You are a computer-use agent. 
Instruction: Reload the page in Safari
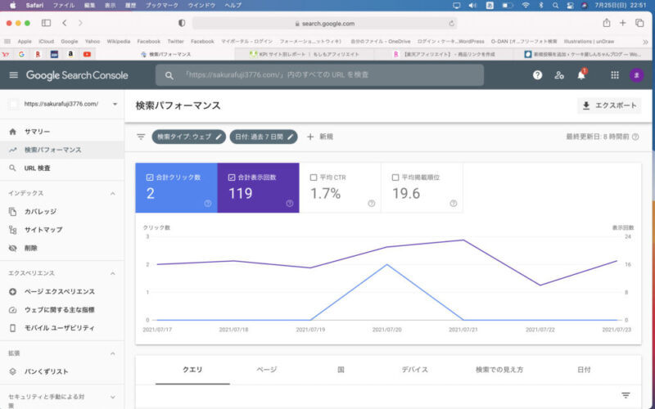(x=451, y=24)
